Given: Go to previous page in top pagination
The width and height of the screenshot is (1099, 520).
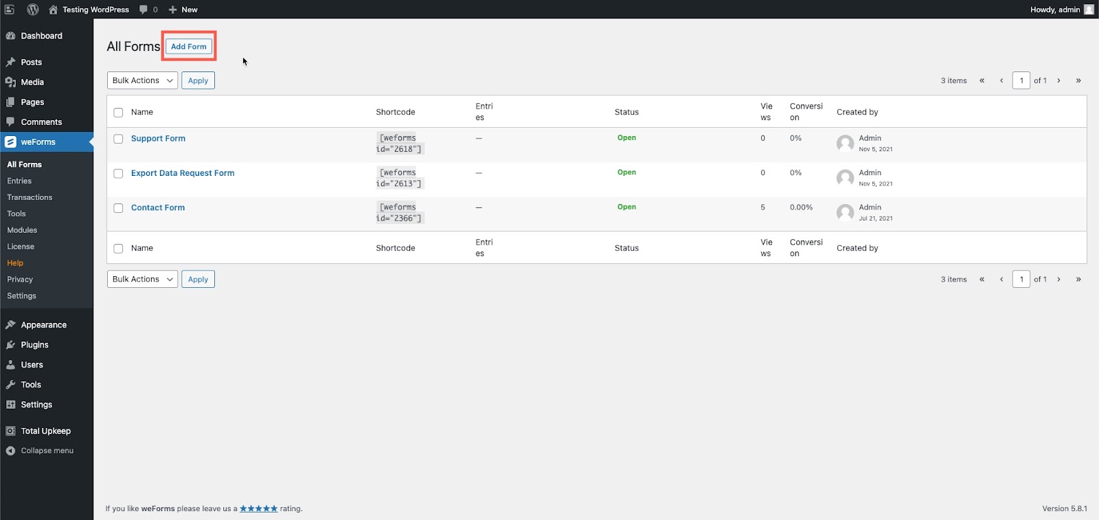Looking at the screenshot, I should pyautogui.click(x=1001, y=80).
